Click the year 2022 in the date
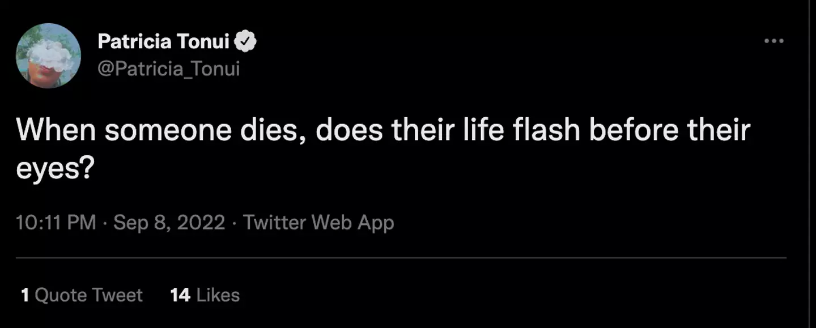The width and height of the screenshot is (816, 328). coord(201,223)
